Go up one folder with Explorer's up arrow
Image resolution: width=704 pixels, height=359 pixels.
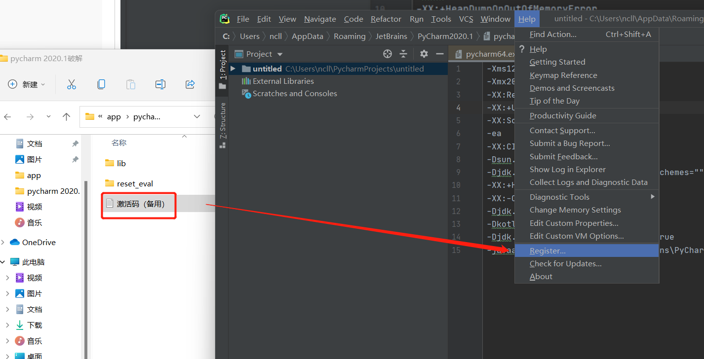point(67,117)
